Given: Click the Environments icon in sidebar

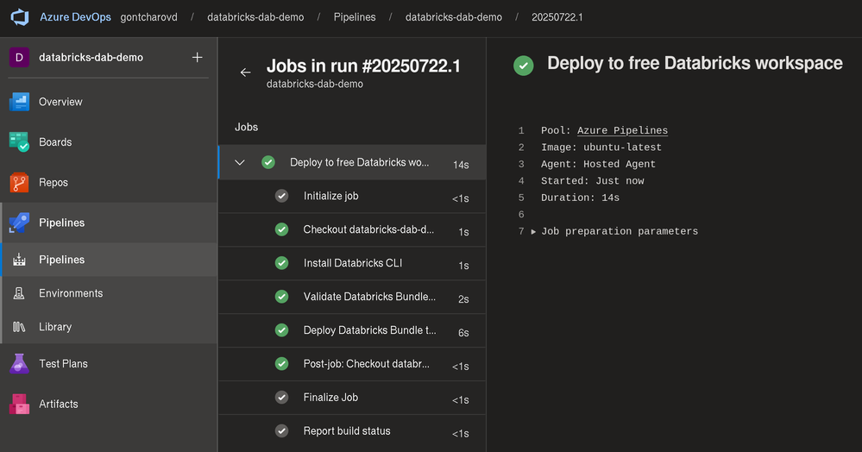Looking at the screenshot, I should click(20, 293).
